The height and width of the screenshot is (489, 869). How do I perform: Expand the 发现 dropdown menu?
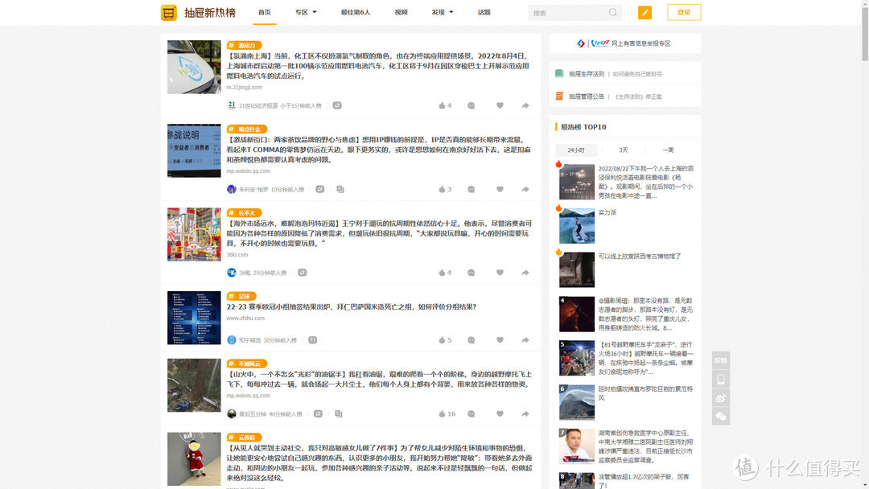click(443, 12)
